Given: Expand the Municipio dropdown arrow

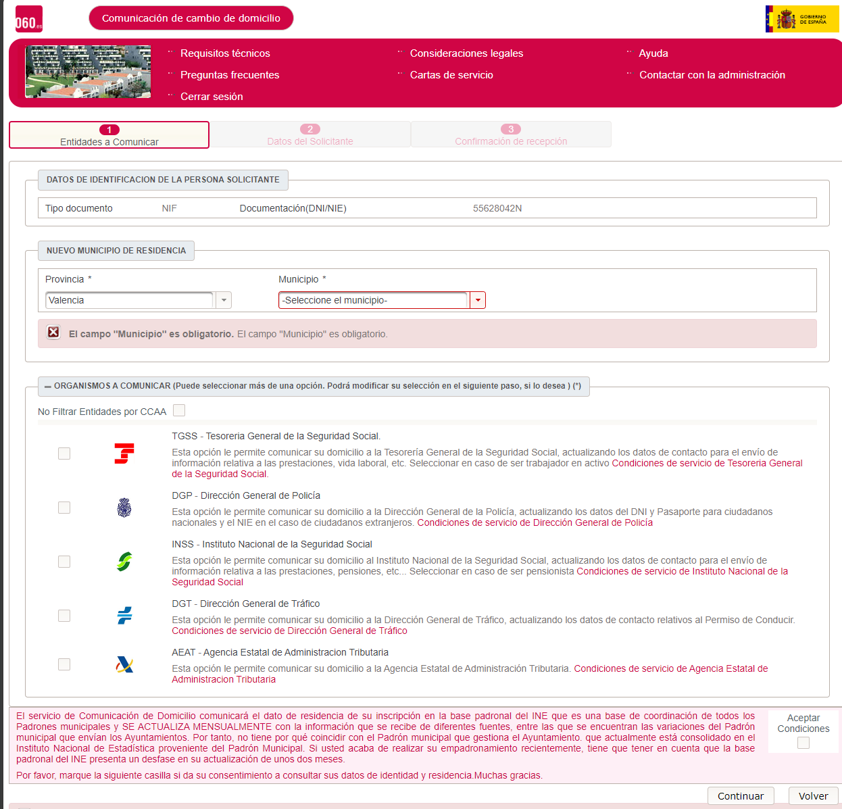Looking at the screenshot, I should pyautogui.click(x=478, y=300).
